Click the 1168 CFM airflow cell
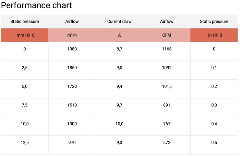Screen dimensions: 240x158 (x=167, y=49)
